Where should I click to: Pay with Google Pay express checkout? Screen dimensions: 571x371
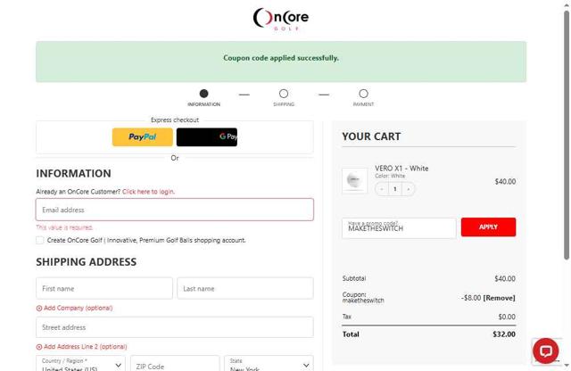(x=207, y=136)
